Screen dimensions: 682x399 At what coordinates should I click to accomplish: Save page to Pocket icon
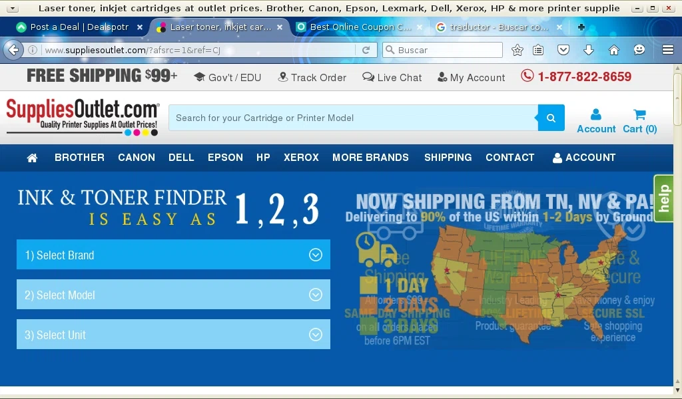563,50
